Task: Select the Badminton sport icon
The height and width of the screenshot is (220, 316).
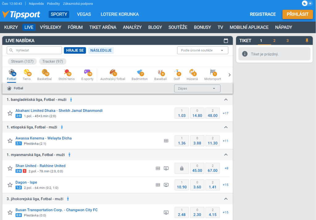Action: click(x=140, y=75)
